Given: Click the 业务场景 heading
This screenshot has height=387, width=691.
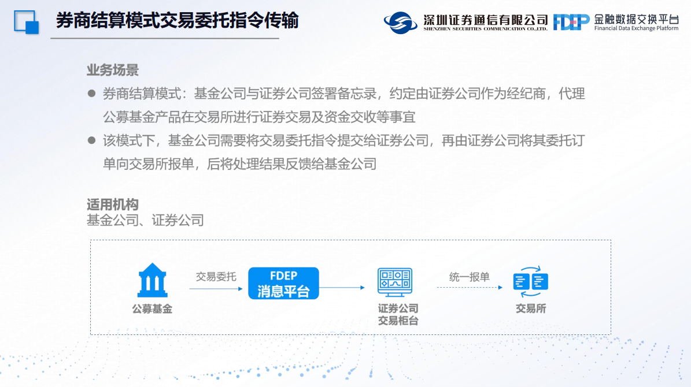Looking at the screenshot, I should [113, 70].
